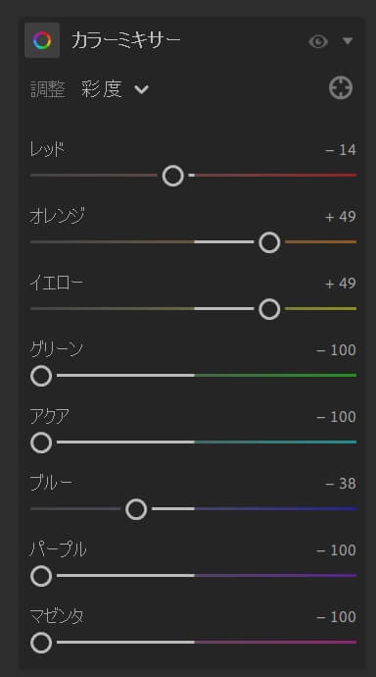The image size is (376, 677).
Task: Open the 彩度 adjustment dropdown
Action: [115, 89]
